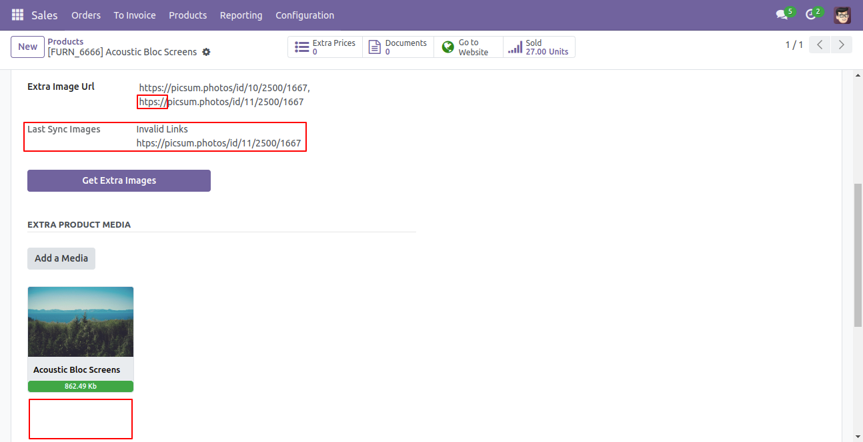Open the chat messages icon
Image resolution: width=863 pixels, height=442 pixels.
tap(782, 15)
